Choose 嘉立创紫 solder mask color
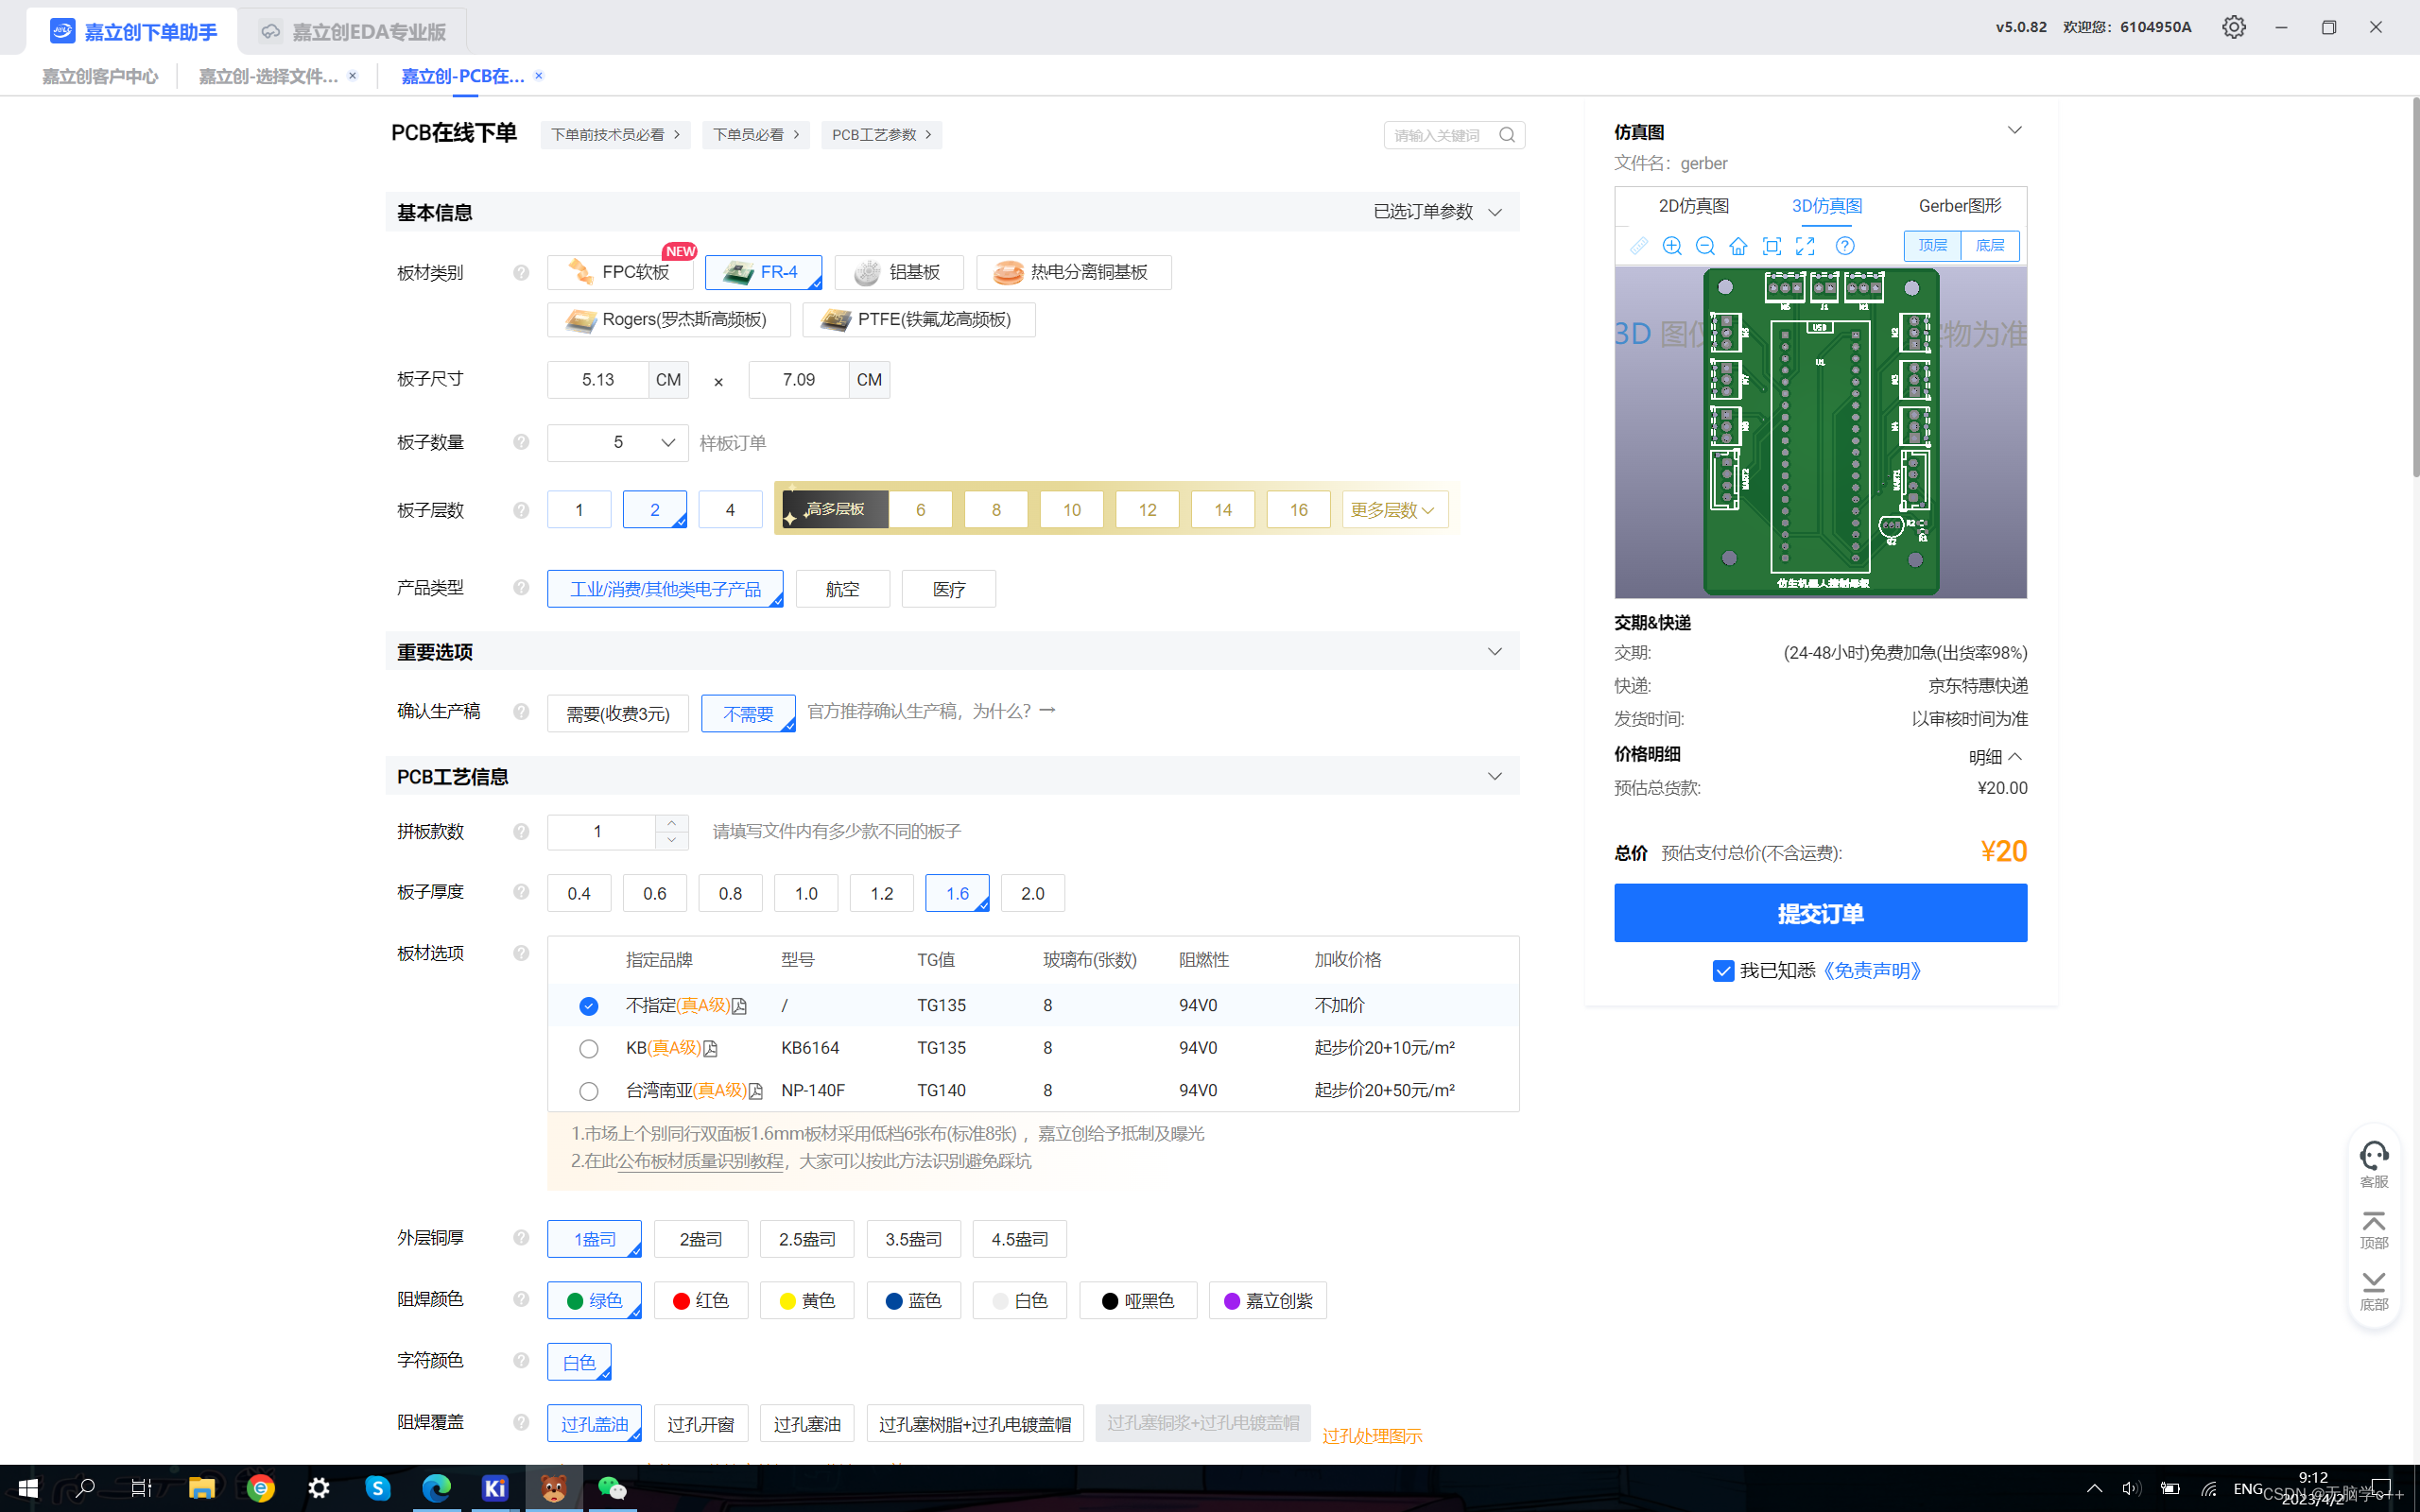The image size is (2420, 1512). coord(1267,1300)
